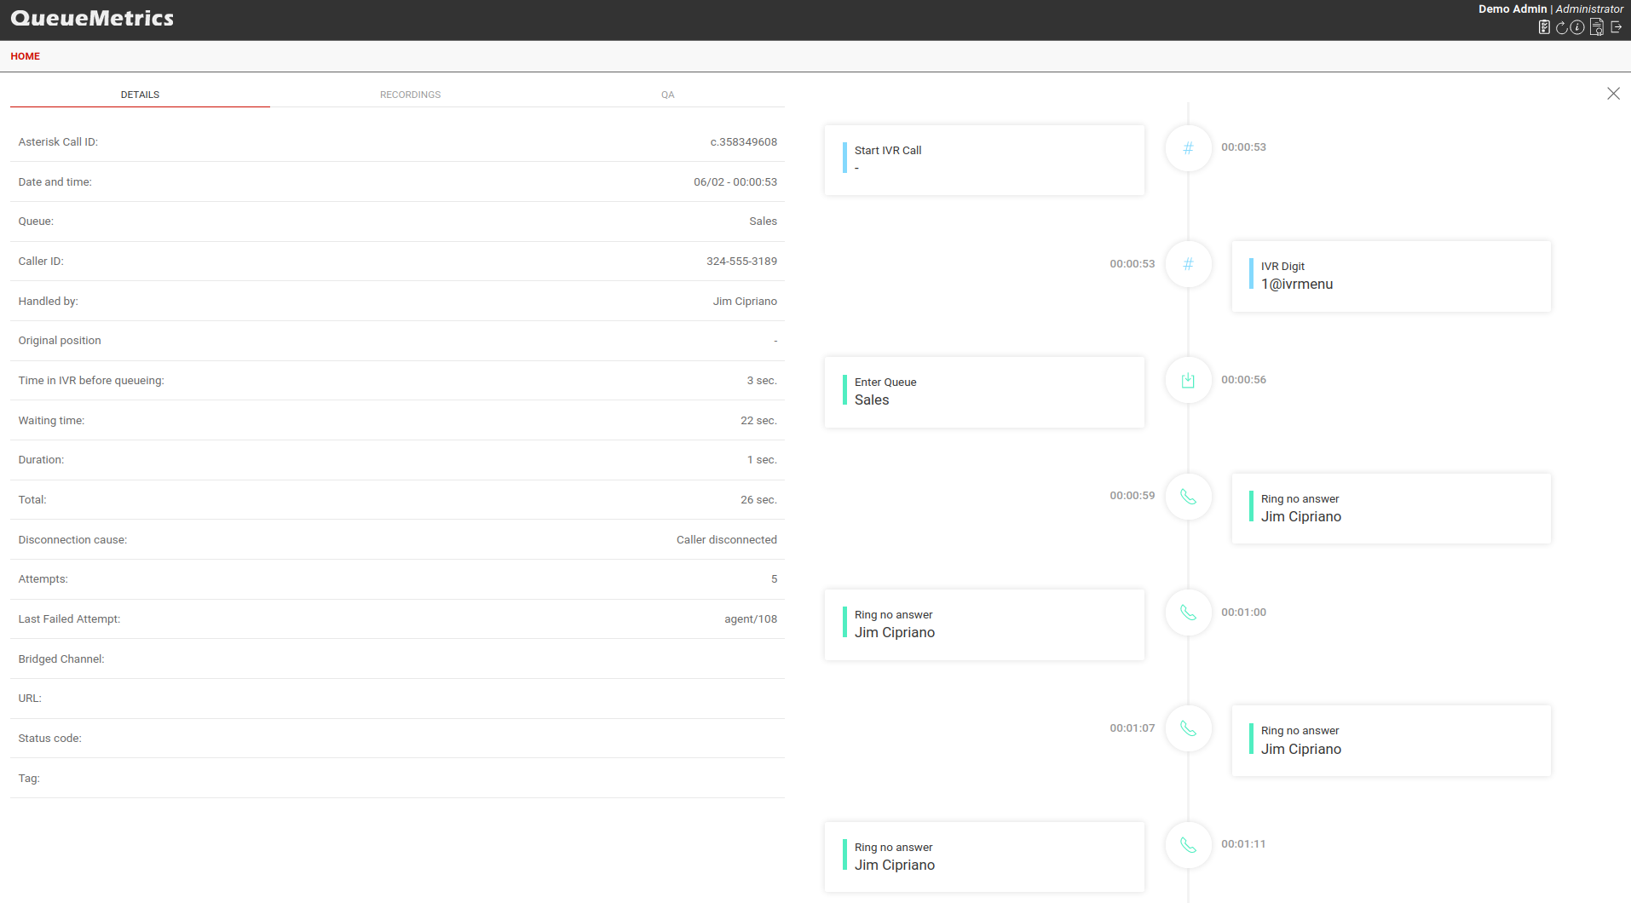Image resolution: width=1631 pixels, height=903 pixels.
Task: Switch to the RECORDINGS tab
Action: (410, 95)
